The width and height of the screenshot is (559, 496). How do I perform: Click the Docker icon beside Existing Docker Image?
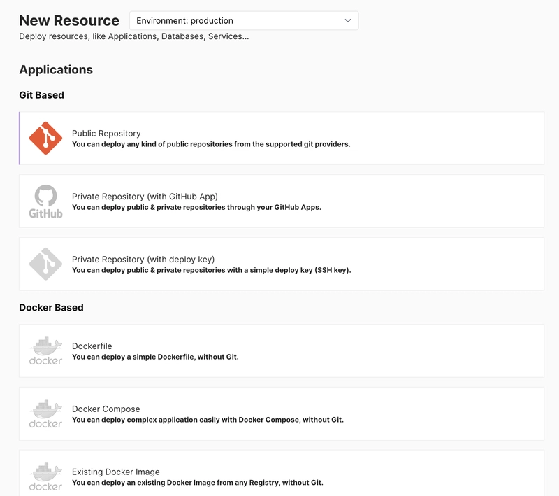[45, 476]
